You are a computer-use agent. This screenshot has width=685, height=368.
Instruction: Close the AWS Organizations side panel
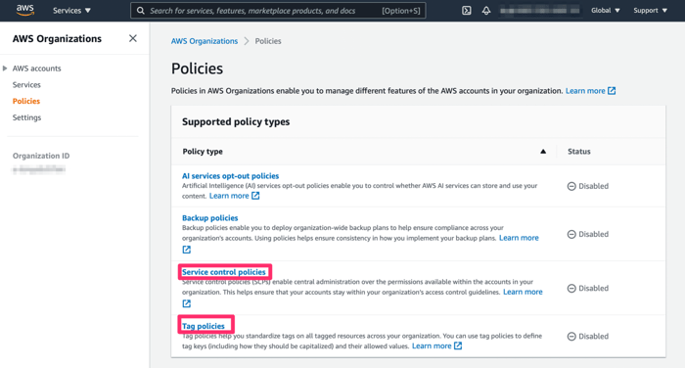click(133, 38)
